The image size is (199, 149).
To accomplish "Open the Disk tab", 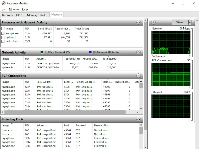I will 43,15.
